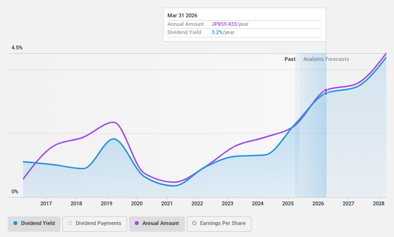Click the tooltip Annual Amount row label
Image resolution: width=394 pixels, height=237 pixels.
click(186, 24)
